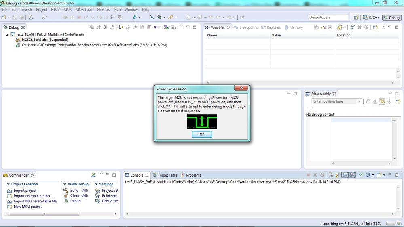Image resolution: width=404 pixels, height=227 pixels.
Task: Switch to the Problems tab
Action: click(191, 175)
